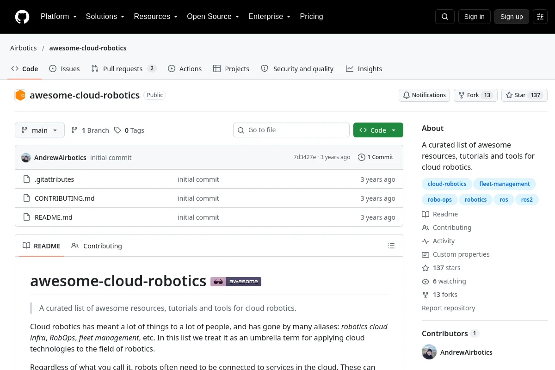Open 1 Branch list
This screenshot has height=370, width=555.
click(x=90, y=130)
